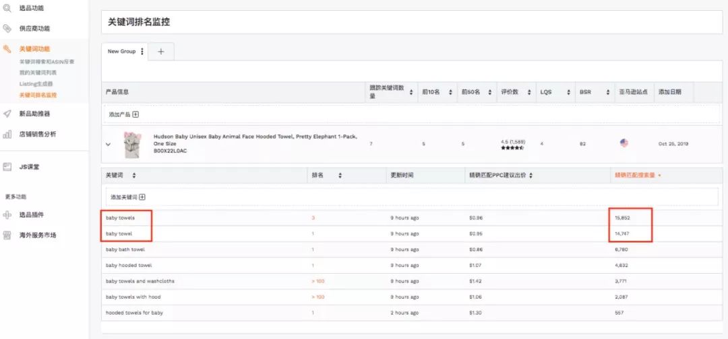Click the 新品助推器 rocket icon
728x339 pixels.
[7, 114]
